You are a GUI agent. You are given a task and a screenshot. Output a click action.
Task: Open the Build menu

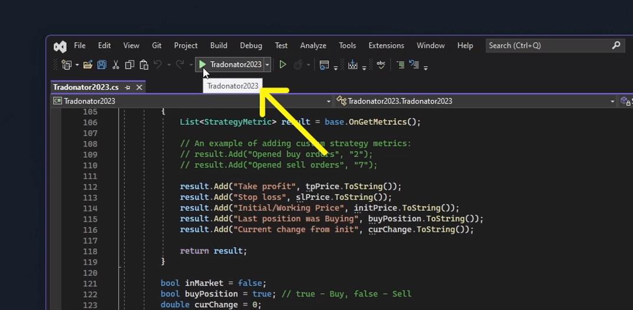(219, 45)
